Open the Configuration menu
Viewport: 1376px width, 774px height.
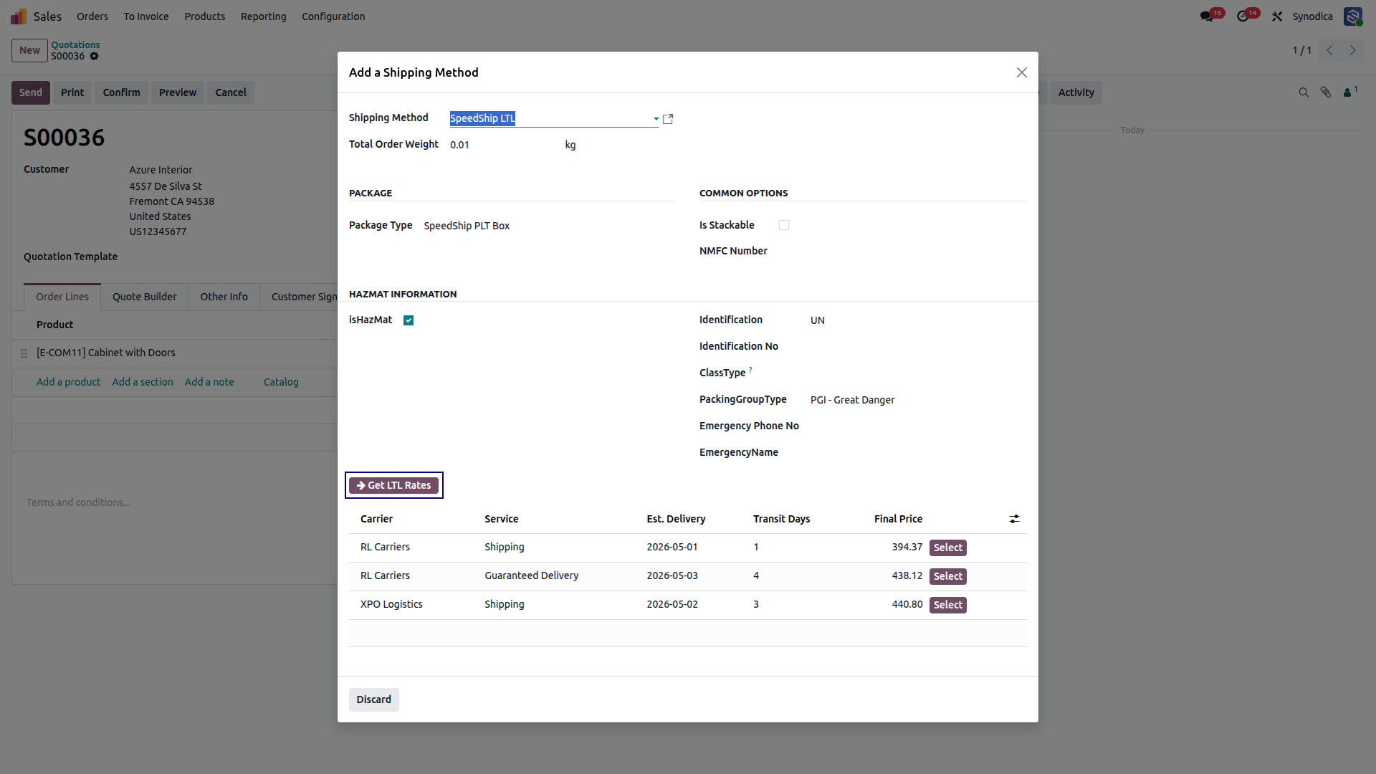pyautogui.click(x=333, y=16)
